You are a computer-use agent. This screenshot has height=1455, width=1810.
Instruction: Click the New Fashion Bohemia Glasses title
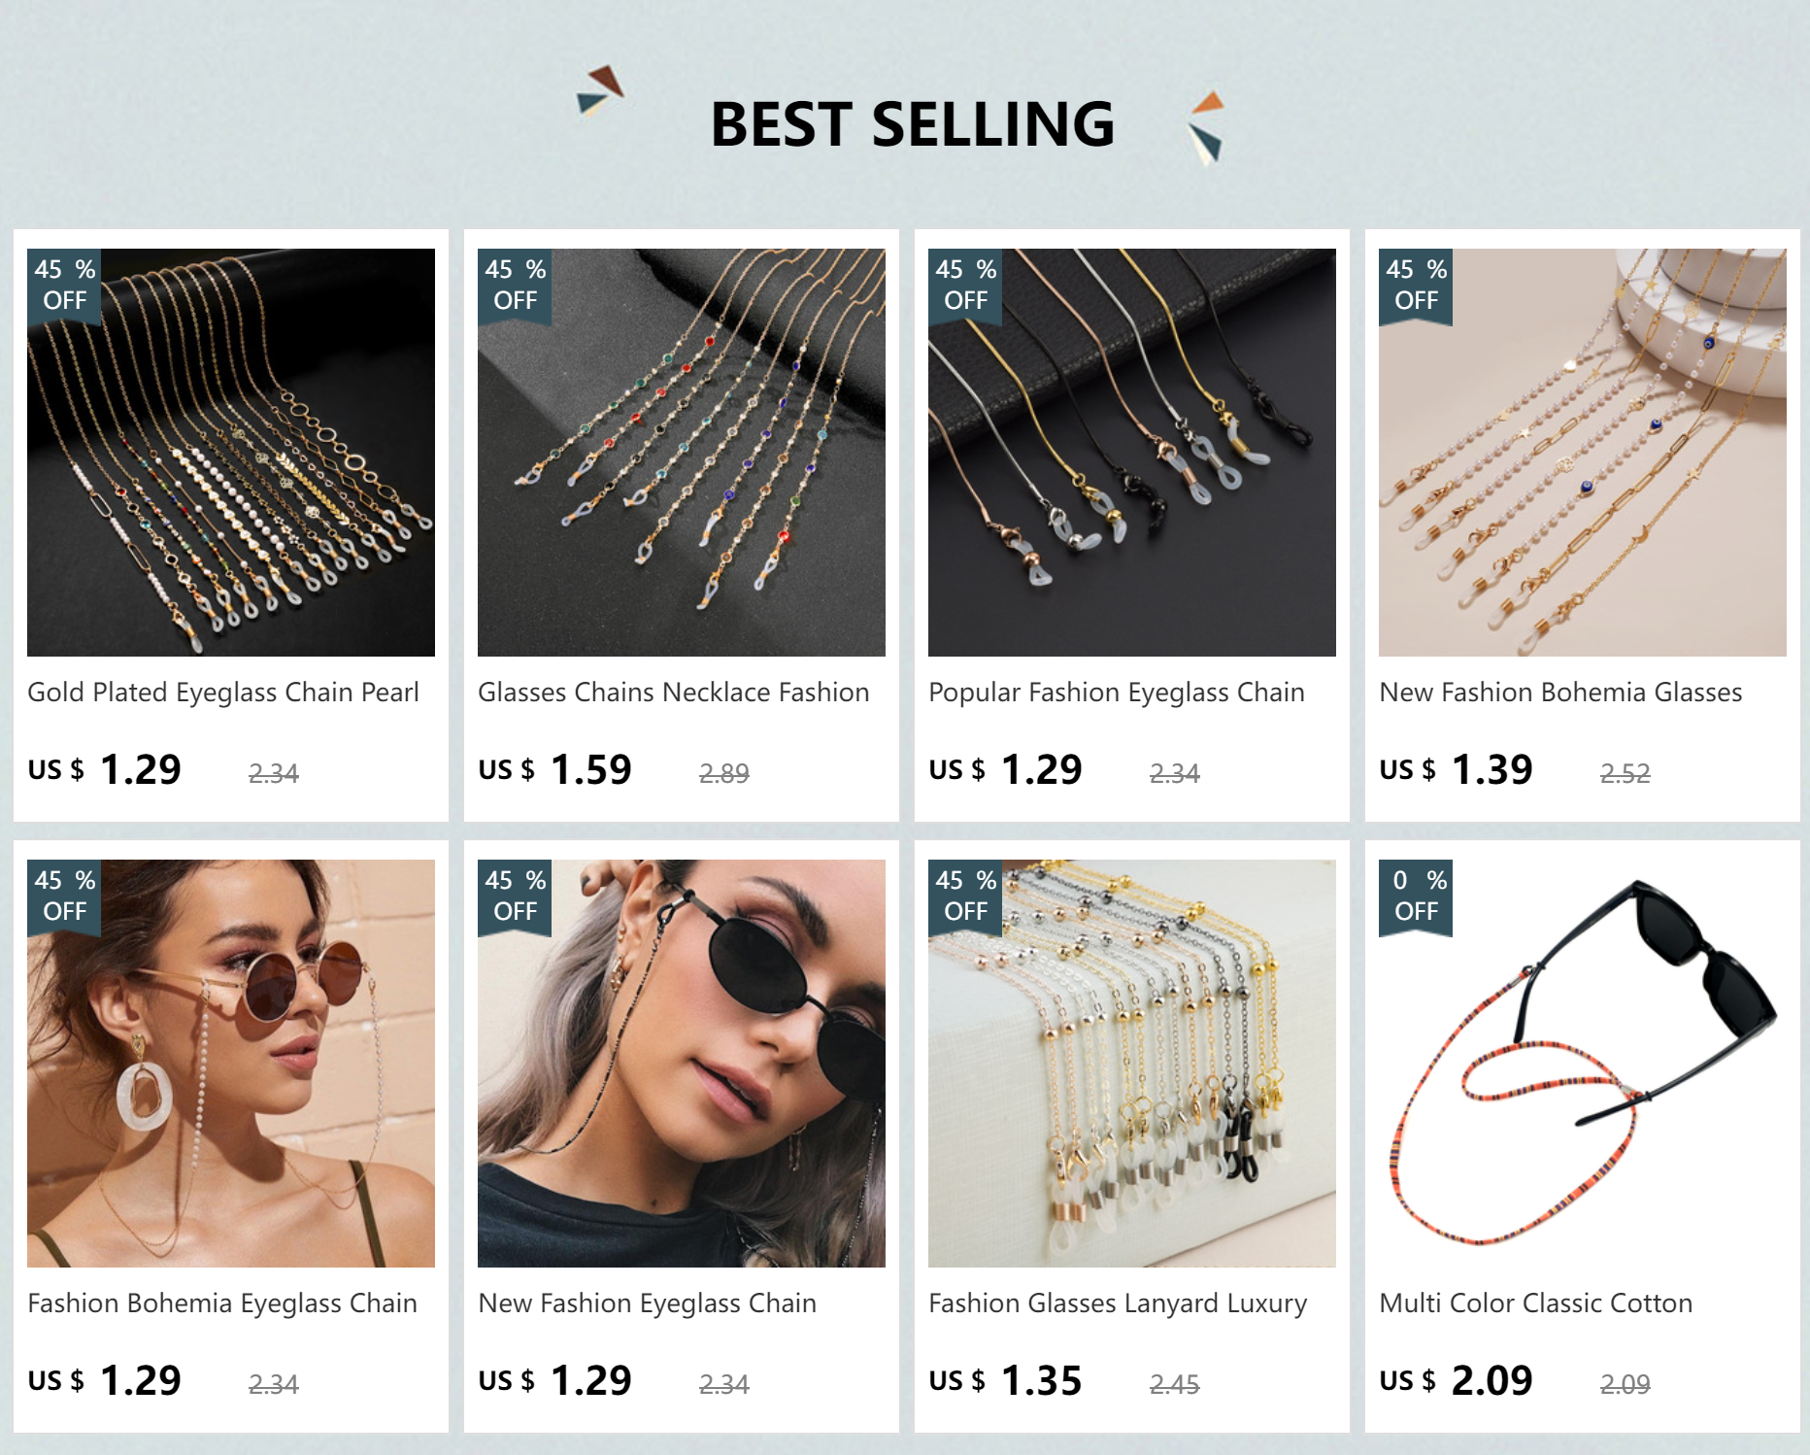tap(1560, 693)
